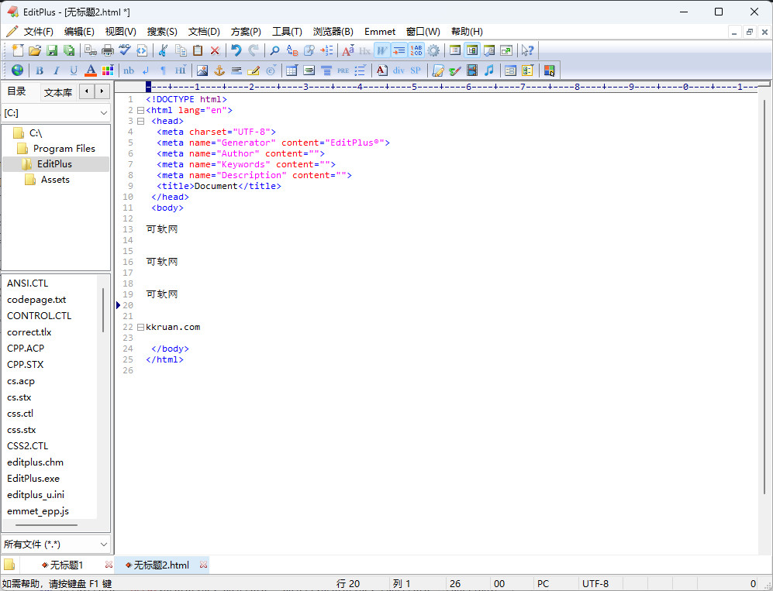The width and height of the screenshot is (773, 591).
Task: Open heading tag dropdown HI icon
Action: [181, 70]
